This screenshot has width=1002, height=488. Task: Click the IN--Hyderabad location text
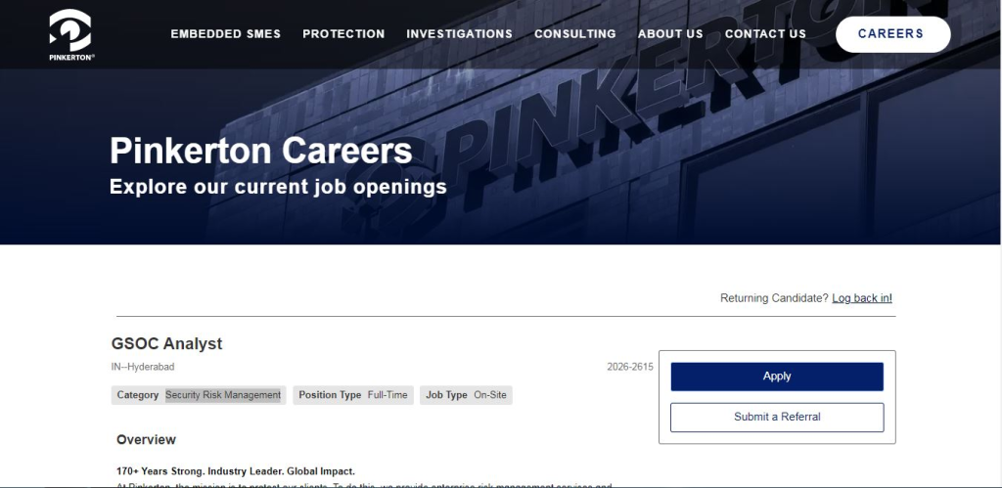tap(143, 368)
